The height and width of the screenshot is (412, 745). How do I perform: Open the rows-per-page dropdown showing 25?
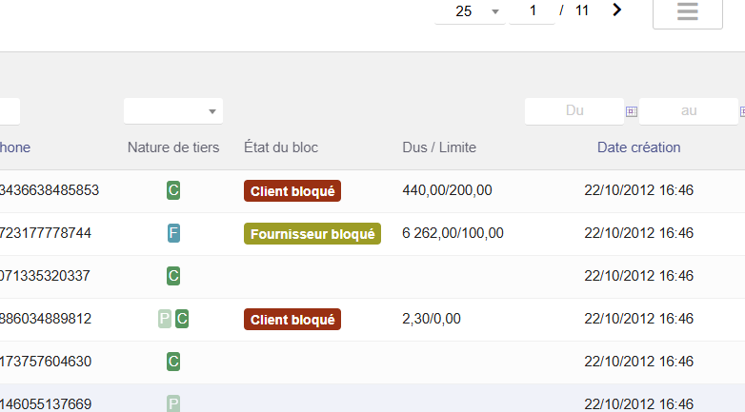469,11
